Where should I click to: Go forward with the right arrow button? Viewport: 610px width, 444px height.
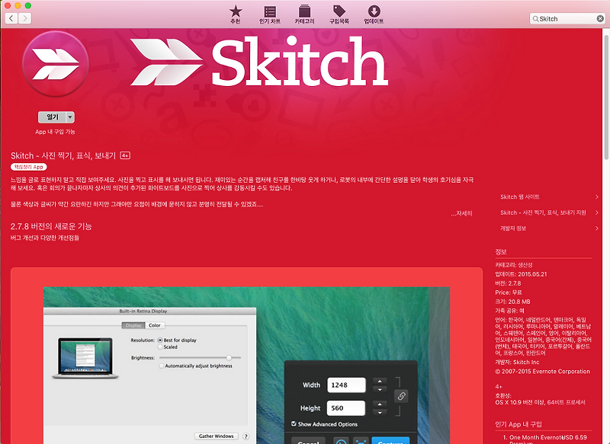click(x=25, y=18)
